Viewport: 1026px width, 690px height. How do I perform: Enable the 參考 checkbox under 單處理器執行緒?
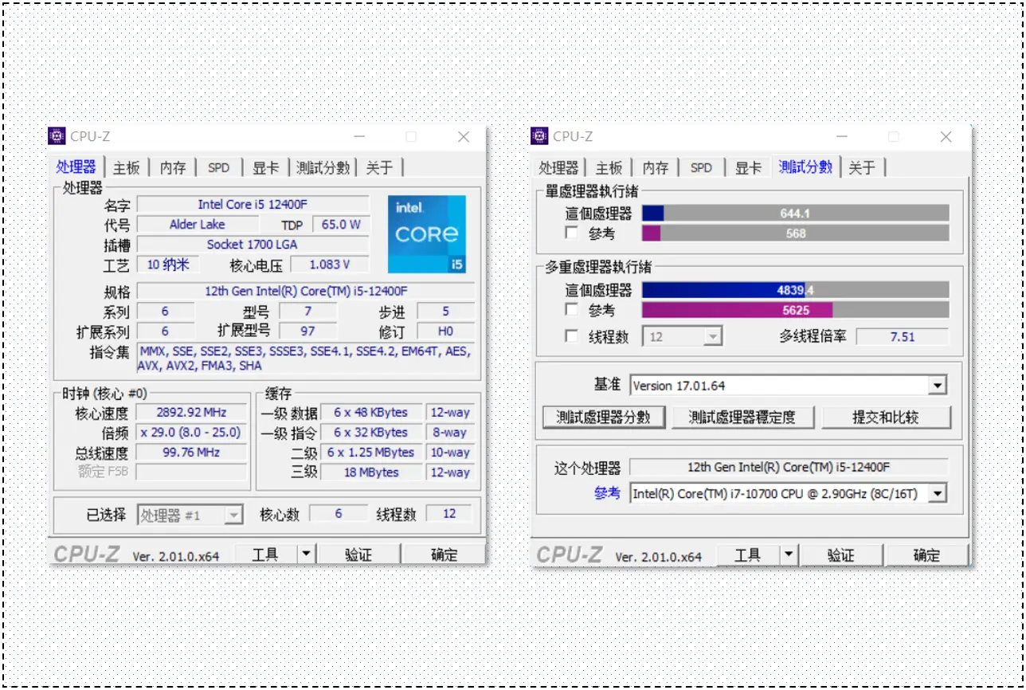(x=571, y=233)
